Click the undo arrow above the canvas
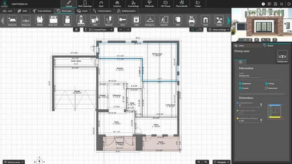The height and width of the screenshot is (164, 292). [121, 30]
